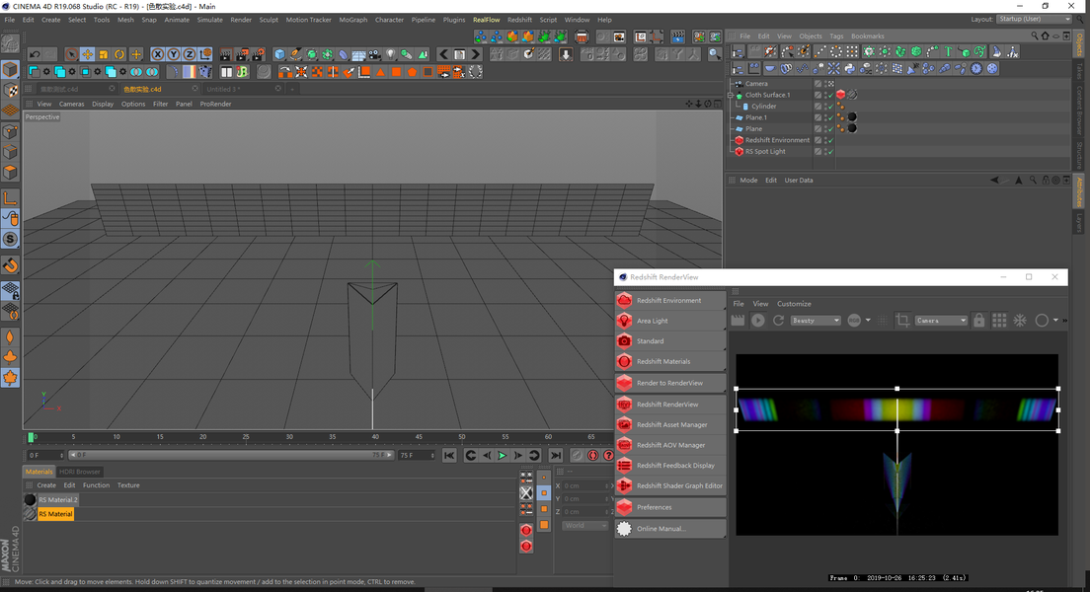This screenshot has height=592, width=1090.
Task: Select the Rotate tool
Action: tap(119, 54)
